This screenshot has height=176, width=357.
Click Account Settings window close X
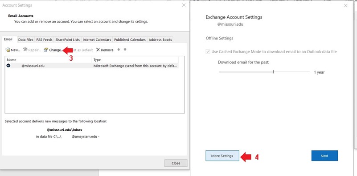184,5
